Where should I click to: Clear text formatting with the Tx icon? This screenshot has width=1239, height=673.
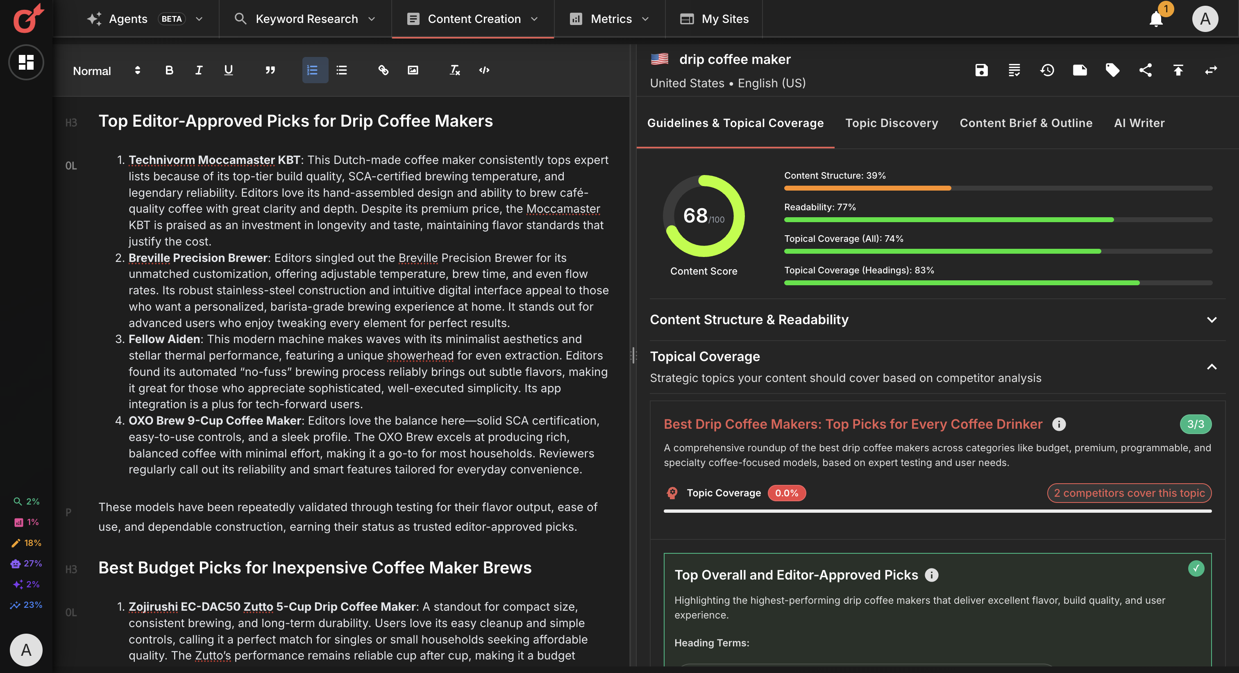(453, 70)
